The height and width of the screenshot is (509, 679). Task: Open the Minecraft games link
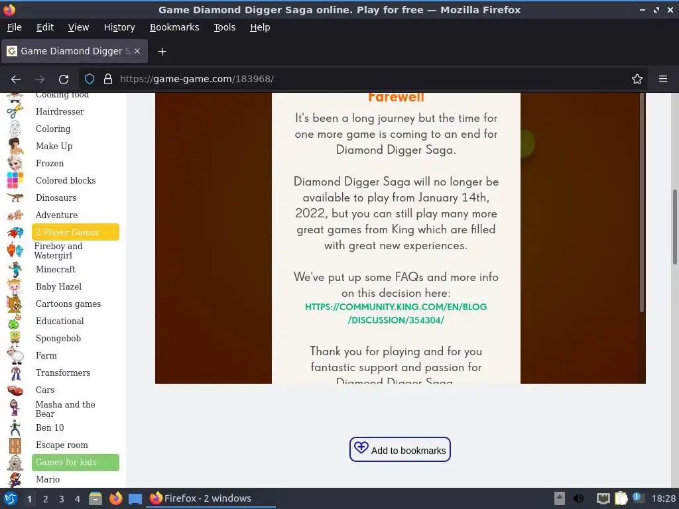56,269
